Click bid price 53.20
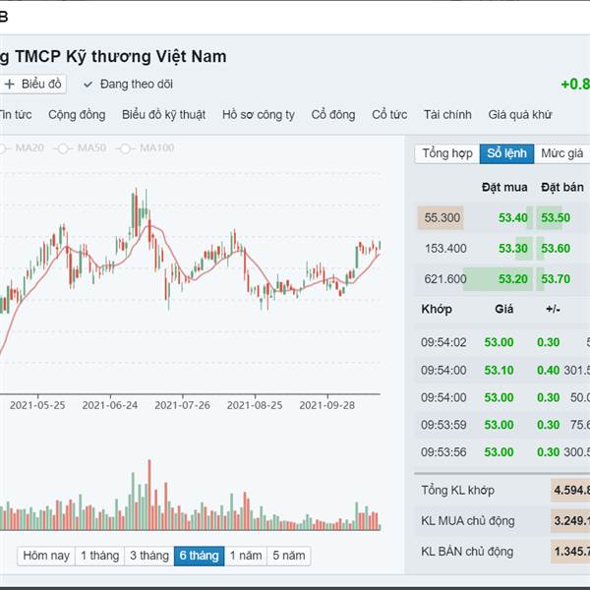Screen dimensions: 590x590 (513, 279)
